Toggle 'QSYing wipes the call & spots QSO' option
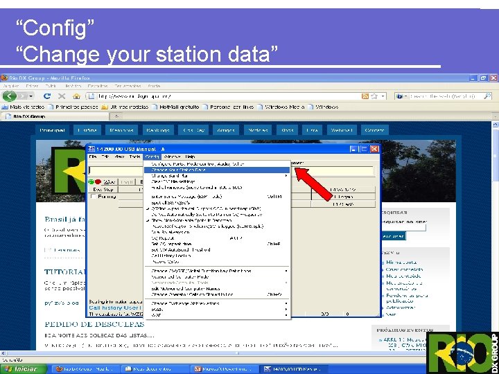499x374 pixels. pyautogui.click(x=207, y=208)
